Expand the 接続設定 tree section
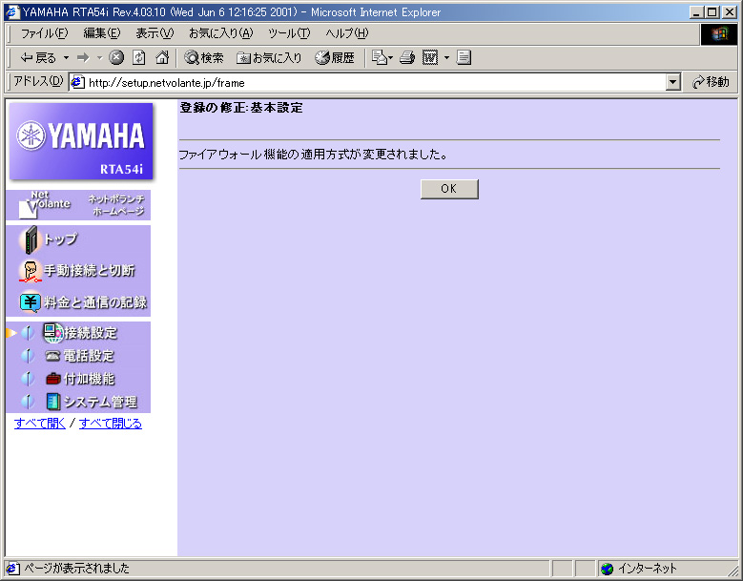This screenshot has height=581, width=743. coord(27,333)
